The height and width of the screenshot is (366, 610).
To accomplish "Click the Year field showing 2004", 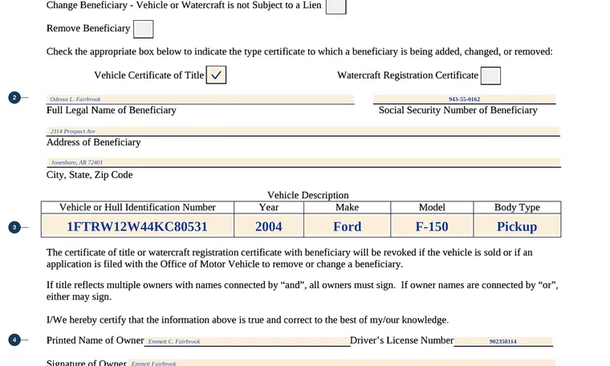I will click(269, 226).
